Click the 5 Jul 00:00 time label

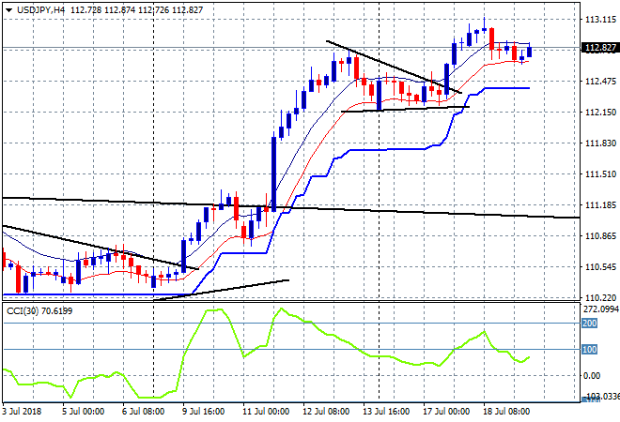[83, 412]
